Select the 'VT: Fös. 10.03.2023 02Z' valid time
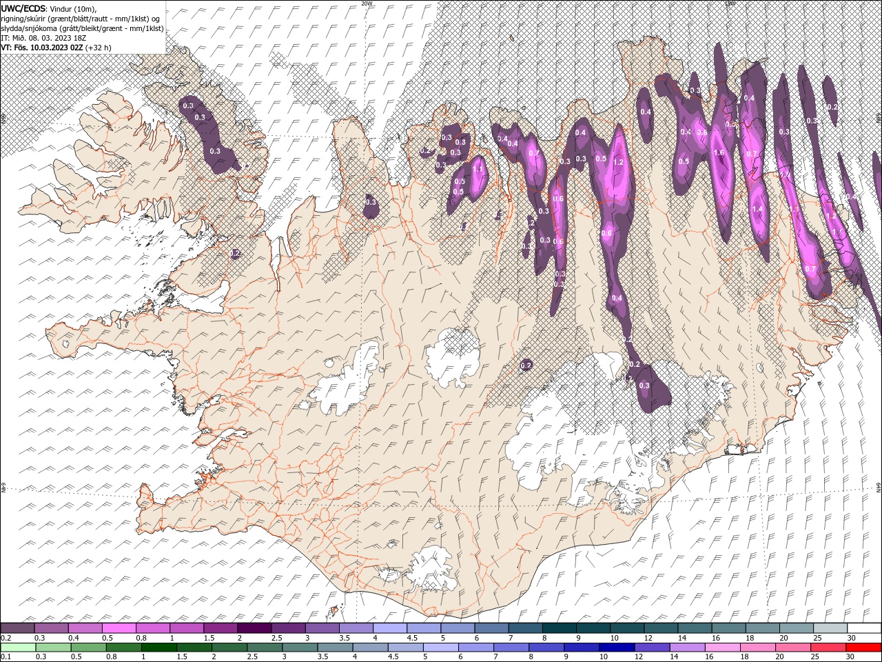 coord(42,48)
